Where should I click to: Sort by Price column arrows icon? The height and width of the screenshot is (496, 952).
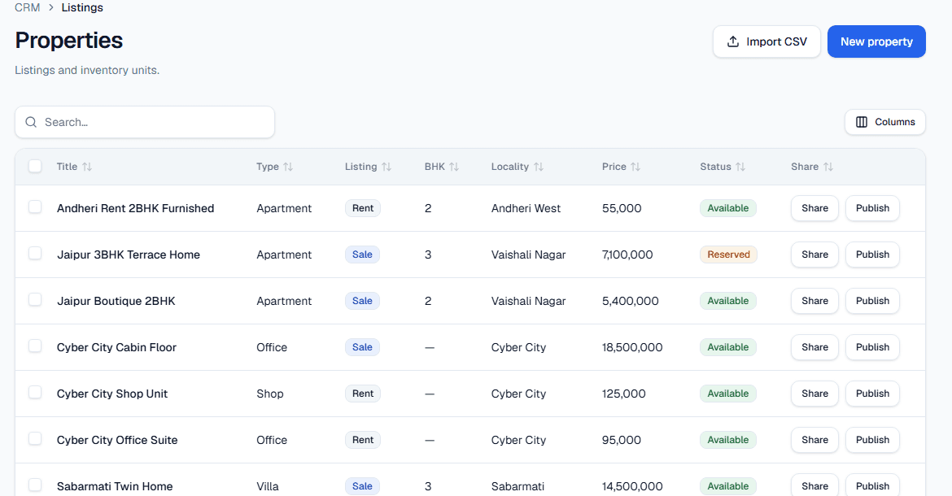[x=635, y=167]
